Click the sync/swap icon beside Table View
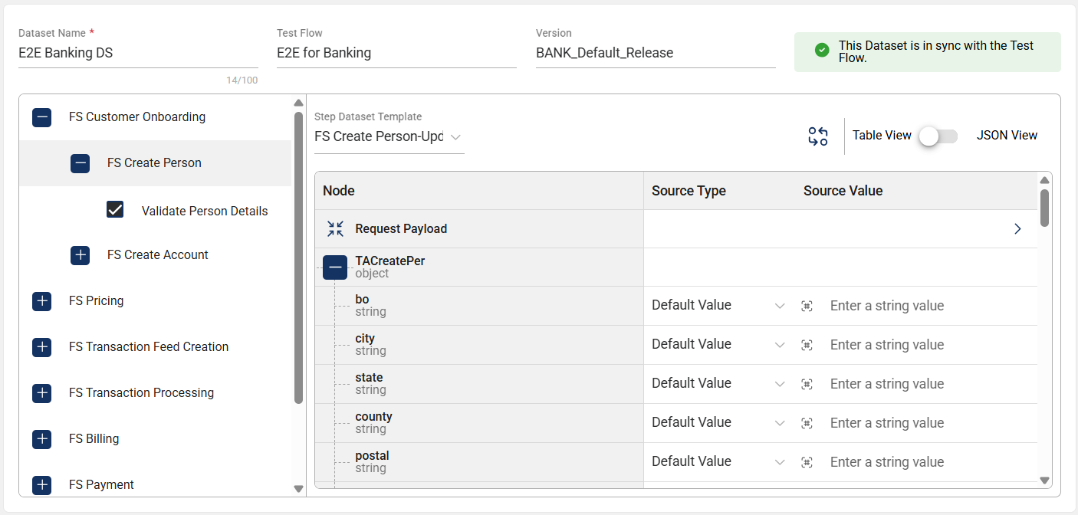The height and width of the screenshot is (515, 1078). (818, 136)
